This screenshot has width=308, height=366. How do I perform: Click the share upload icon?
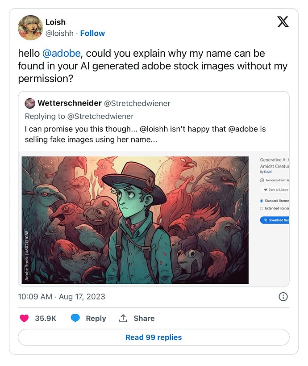point(123,318)
